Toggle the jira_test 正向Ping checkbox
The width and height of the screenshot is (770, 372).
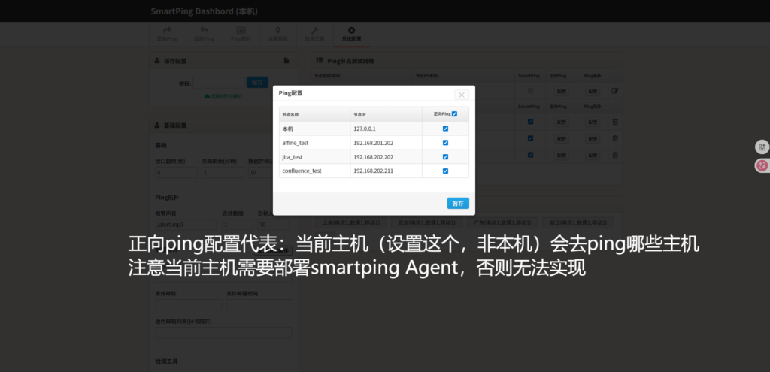[445, 157]
